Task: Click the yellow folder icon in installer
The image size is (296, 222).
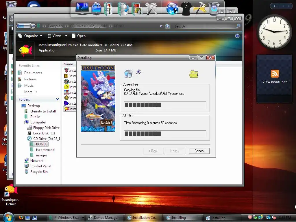Action: 194,74
